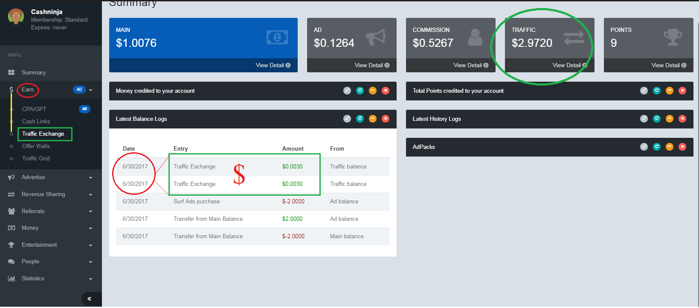Screen dimensions: 699x308
Task: Refresh the Money credited panel
Action: [x=360, y=91]
